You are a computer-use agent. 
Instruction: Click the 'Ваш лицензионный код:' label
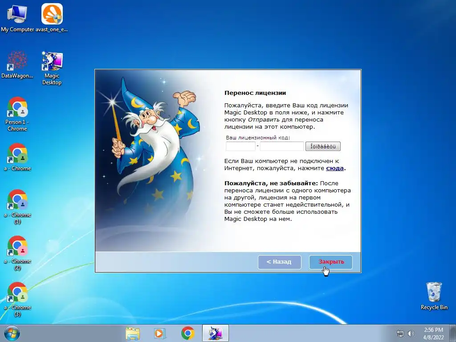point(258,138)
